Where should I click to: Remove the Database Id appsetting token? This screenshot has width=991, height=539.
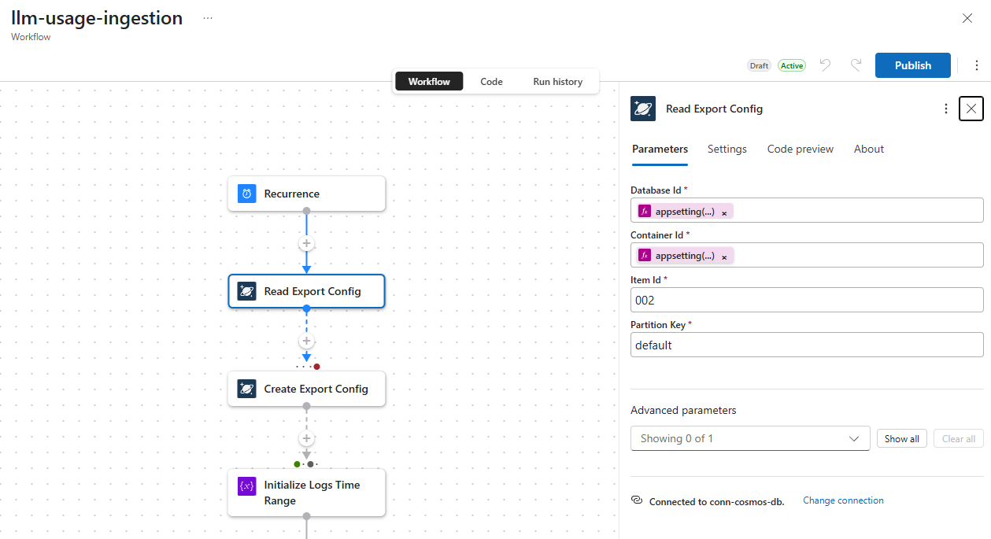point(724,212)
